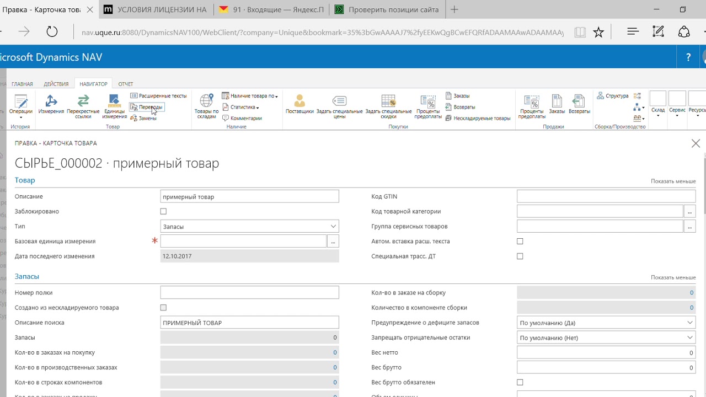Open Переводы in the Товар group
Viewport: 706px width, 397px height.
(147, 107)
